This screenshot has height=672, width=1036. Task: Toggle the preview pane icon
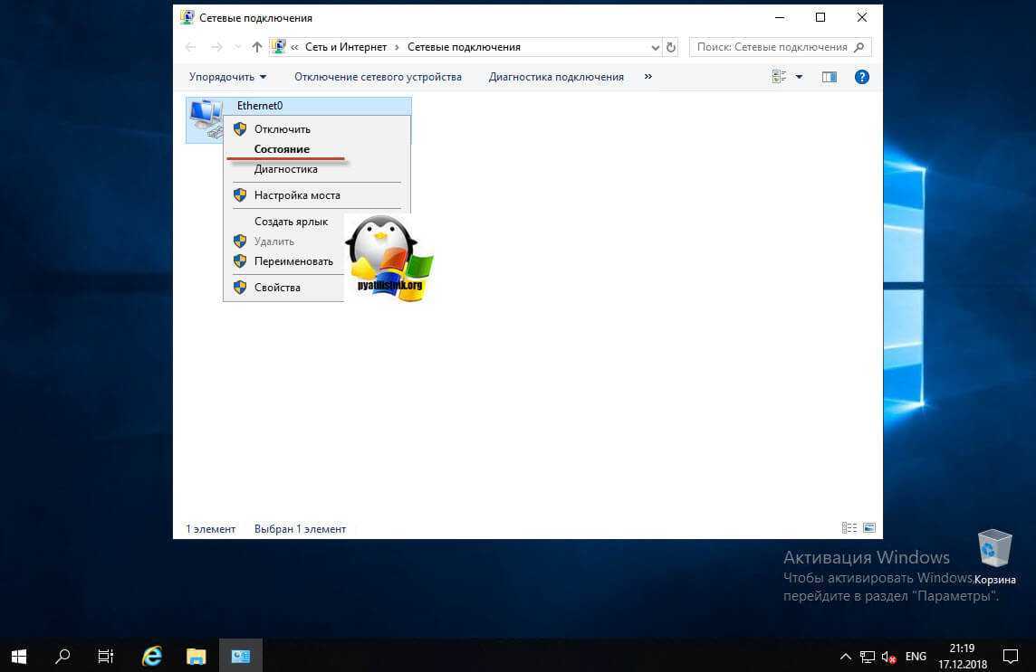pos(829,77)
